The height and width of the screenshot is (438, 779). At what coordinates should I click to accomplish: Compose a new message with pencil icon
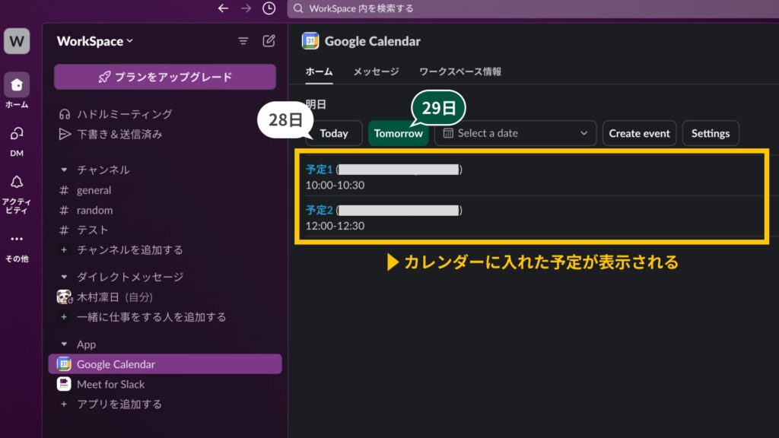(268, 42)
